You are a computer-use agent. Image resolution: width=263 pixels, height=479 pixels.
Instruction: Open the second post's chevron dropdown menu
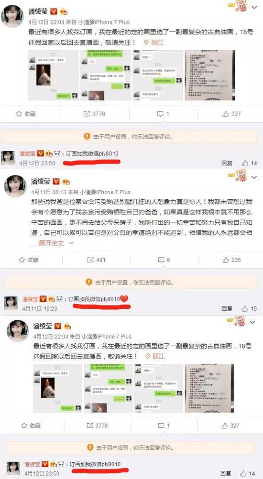[x=254, y=177]
